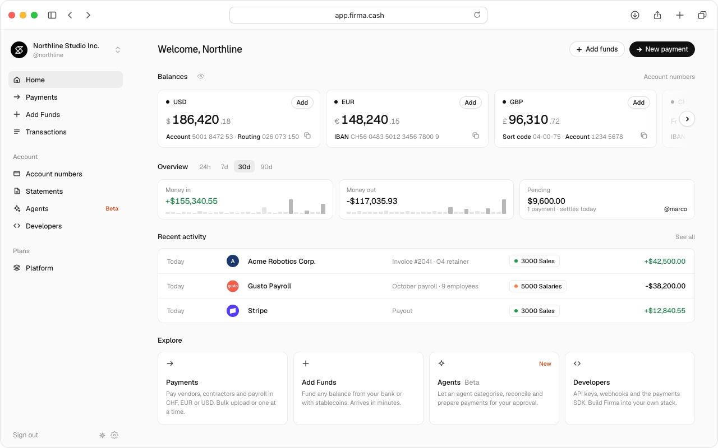Open the Developers explore card
Viewport: 718px width, 448px height.
tap(630, 388)
